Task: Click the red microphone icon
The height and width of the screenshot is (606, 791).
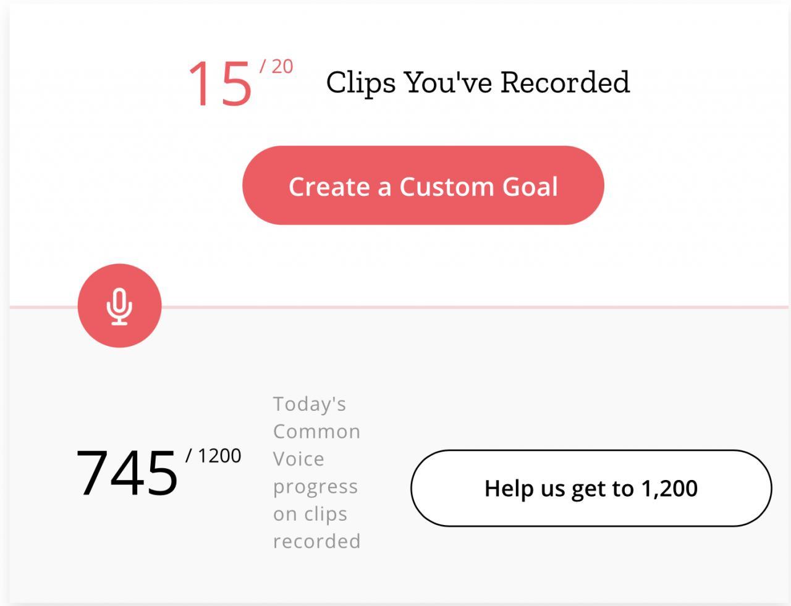Action: point(119,306)
